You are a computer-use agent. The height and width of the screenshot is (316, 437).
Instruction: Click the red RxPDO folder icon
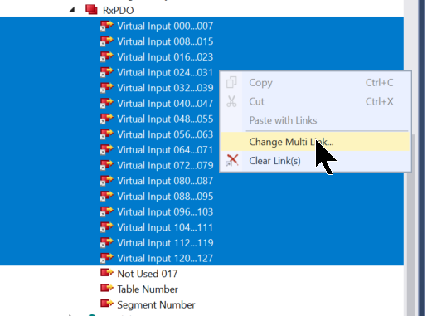click(x=91, y=9)
